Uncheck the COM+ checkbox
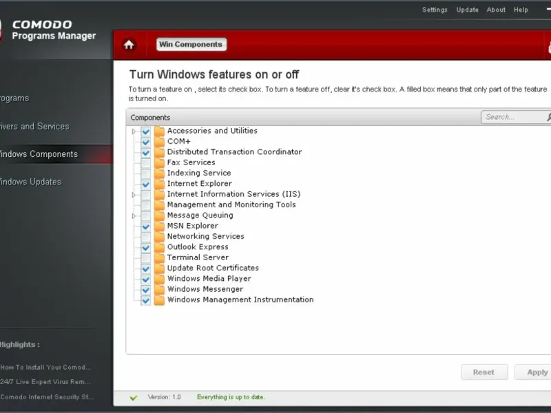The width and height of the screenshot is (551, 413). pos(145,142)
